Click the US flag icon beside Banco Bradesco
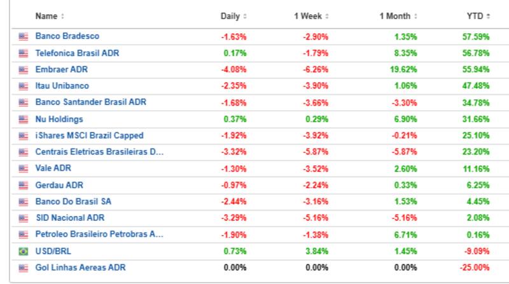 click(24, 37)
